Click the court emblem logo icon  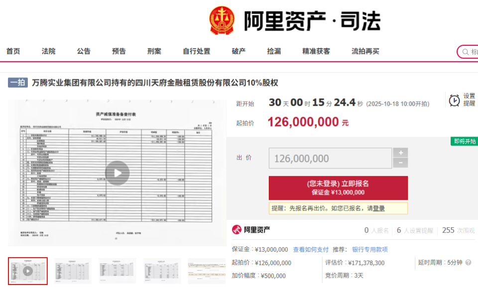(x=222, y=20)
